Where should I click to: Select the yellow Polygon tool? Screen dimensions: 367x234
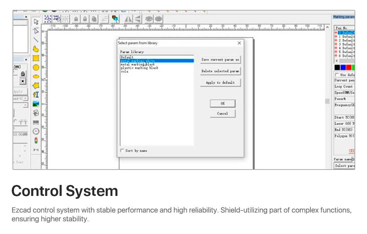click(36, 85)
